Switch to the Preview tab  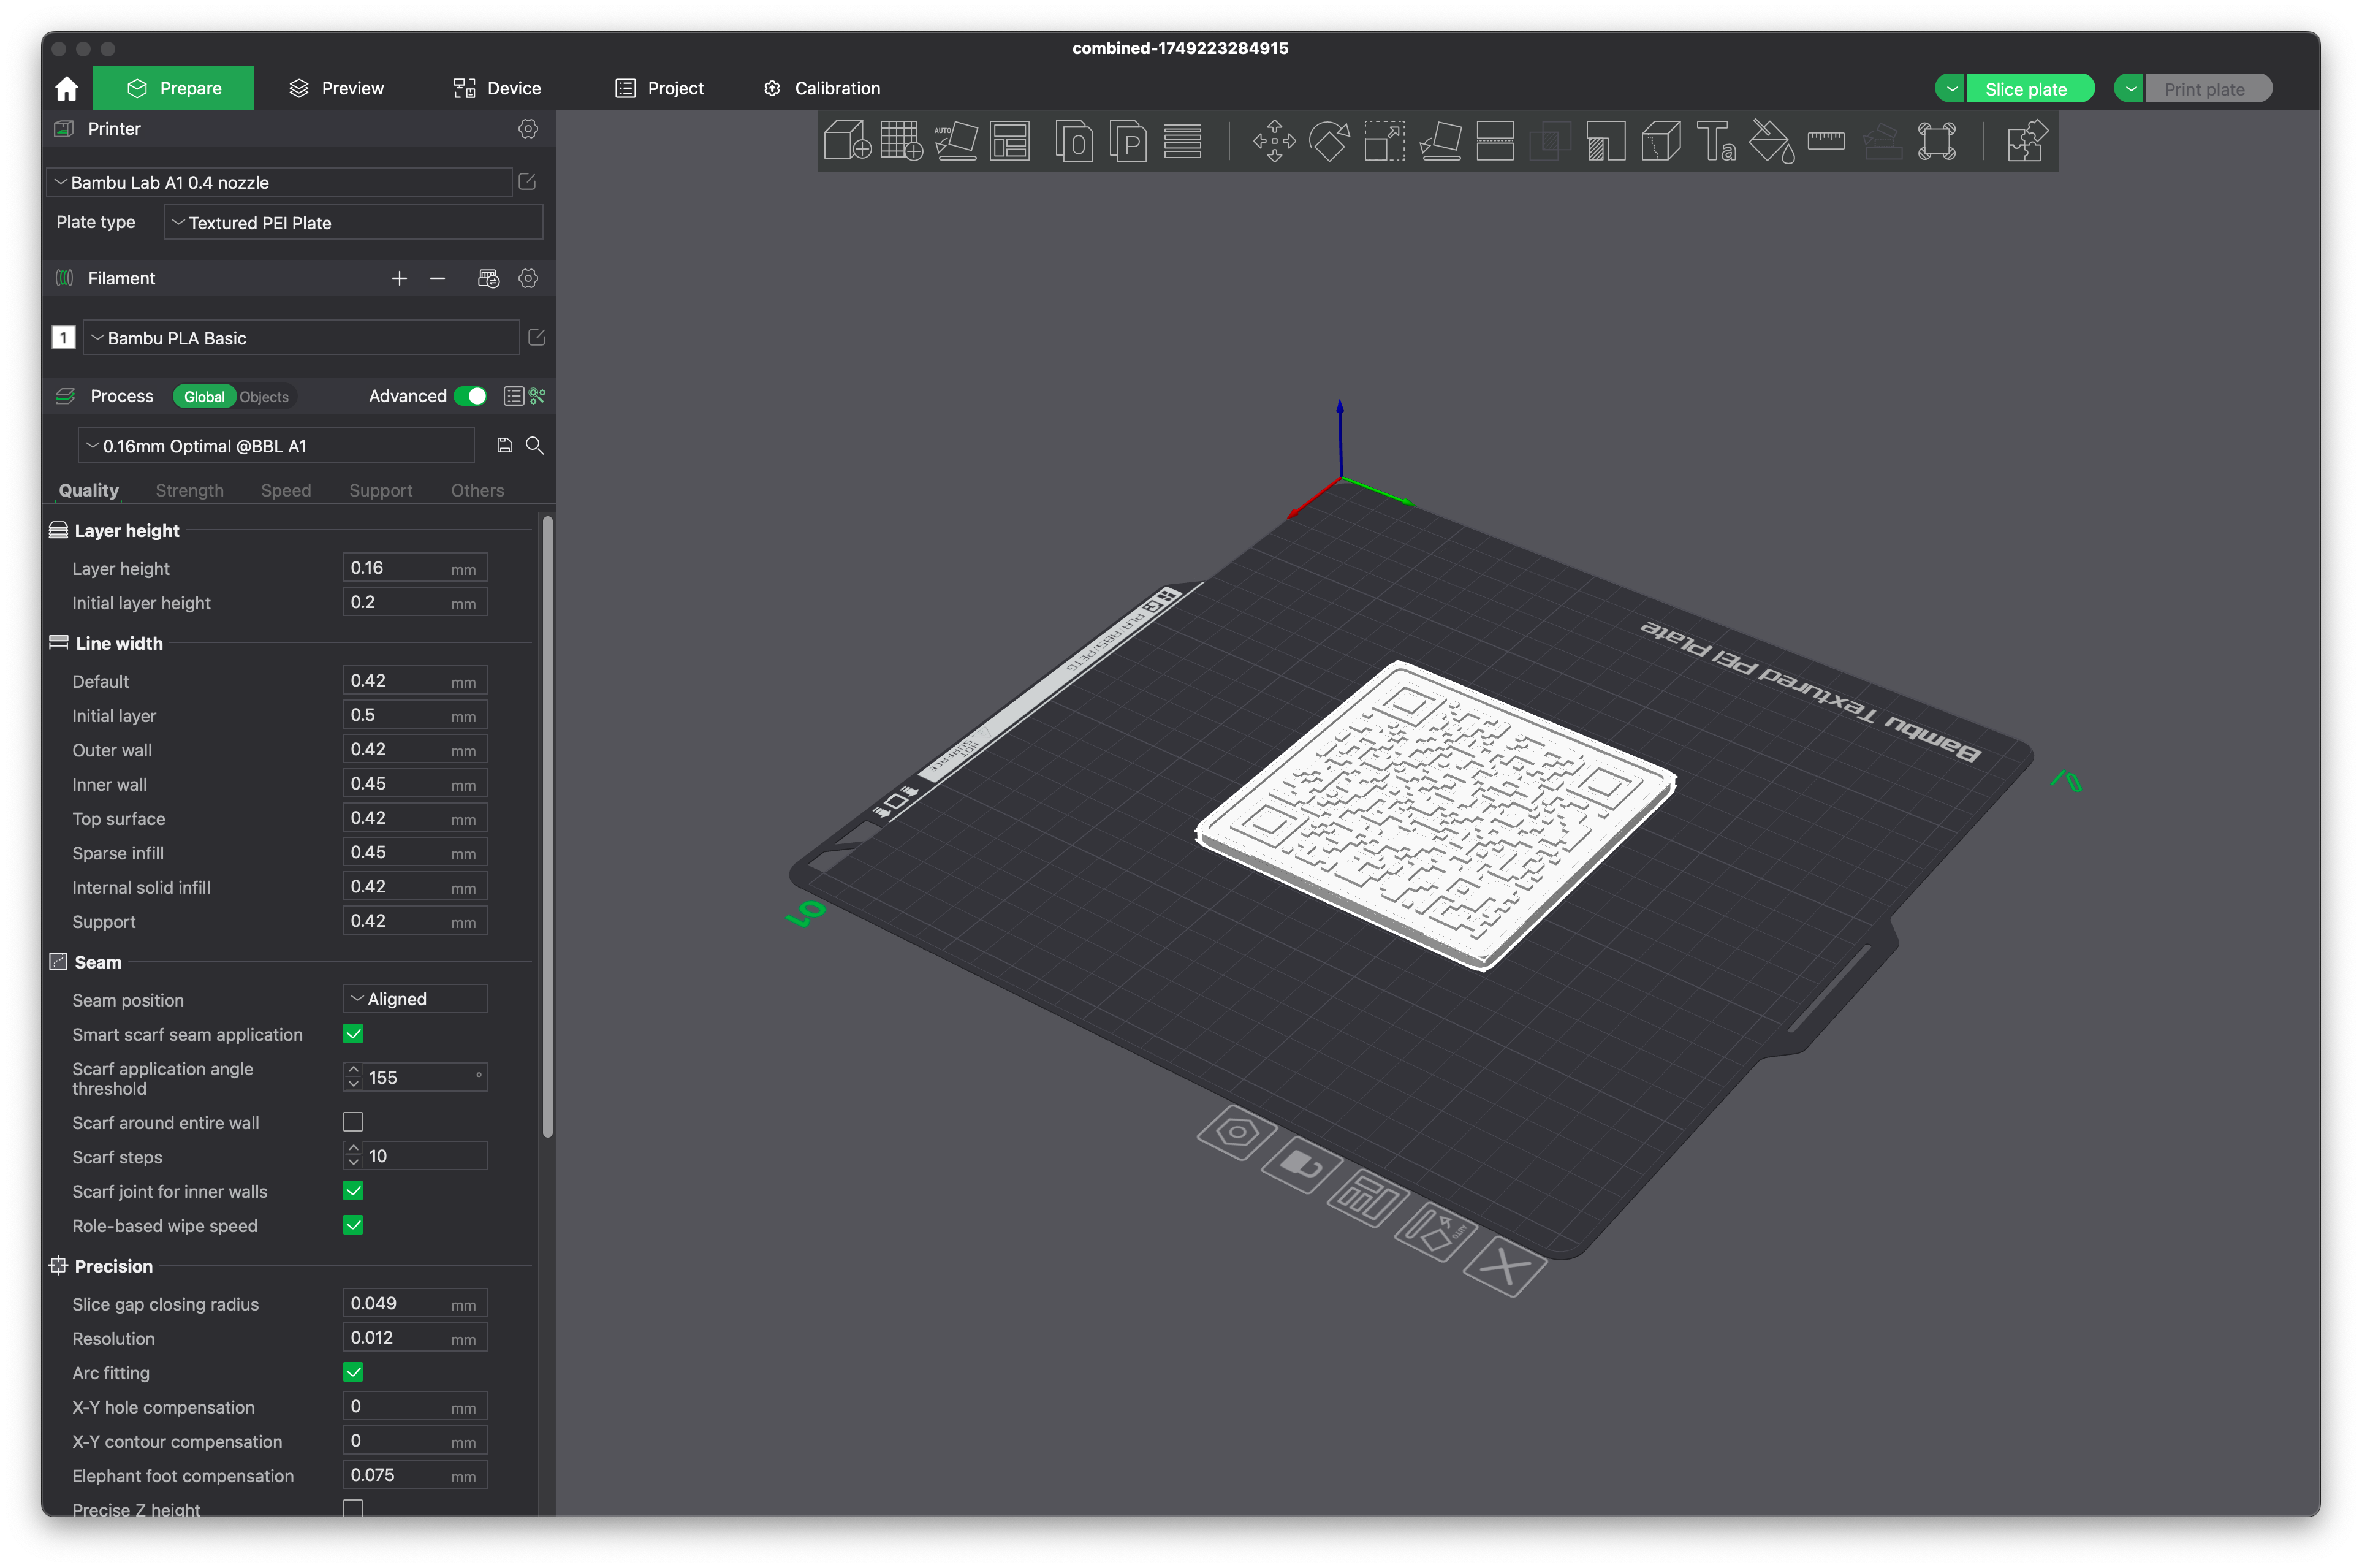(x=336, y=89)
